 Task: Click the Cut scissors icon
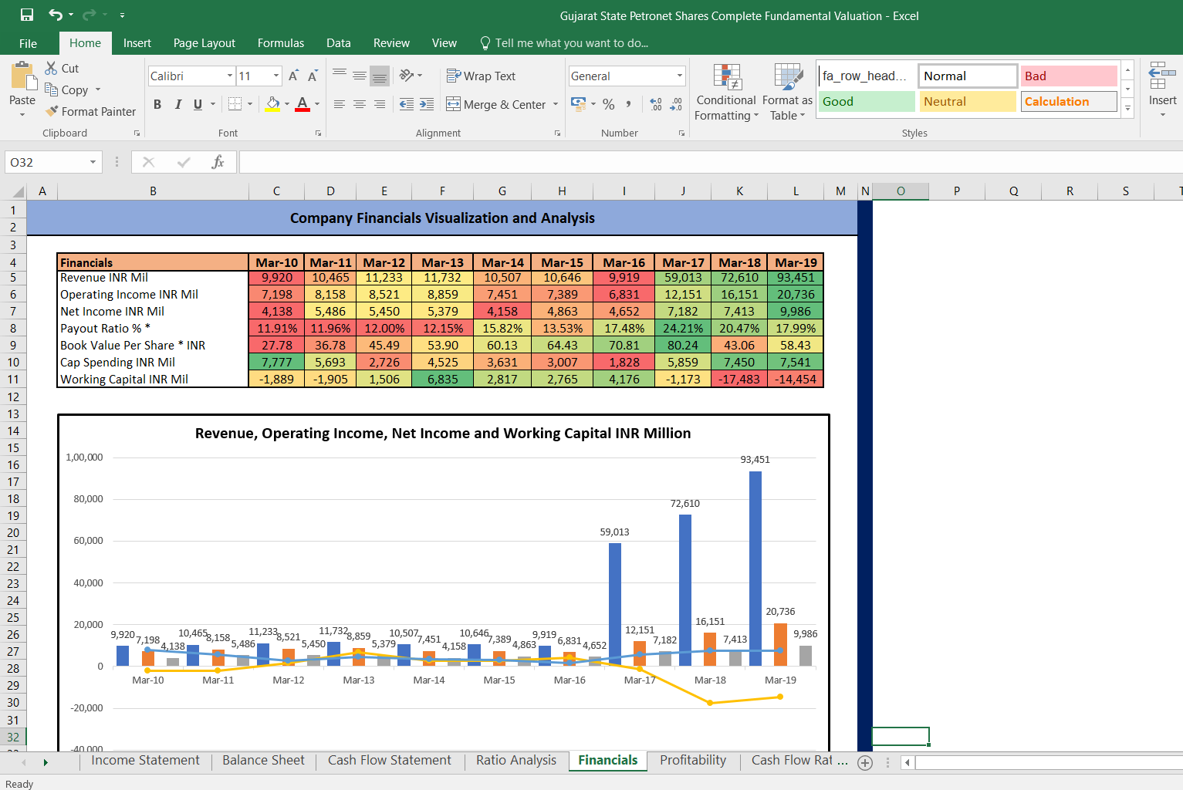click(x=52, y=68)
